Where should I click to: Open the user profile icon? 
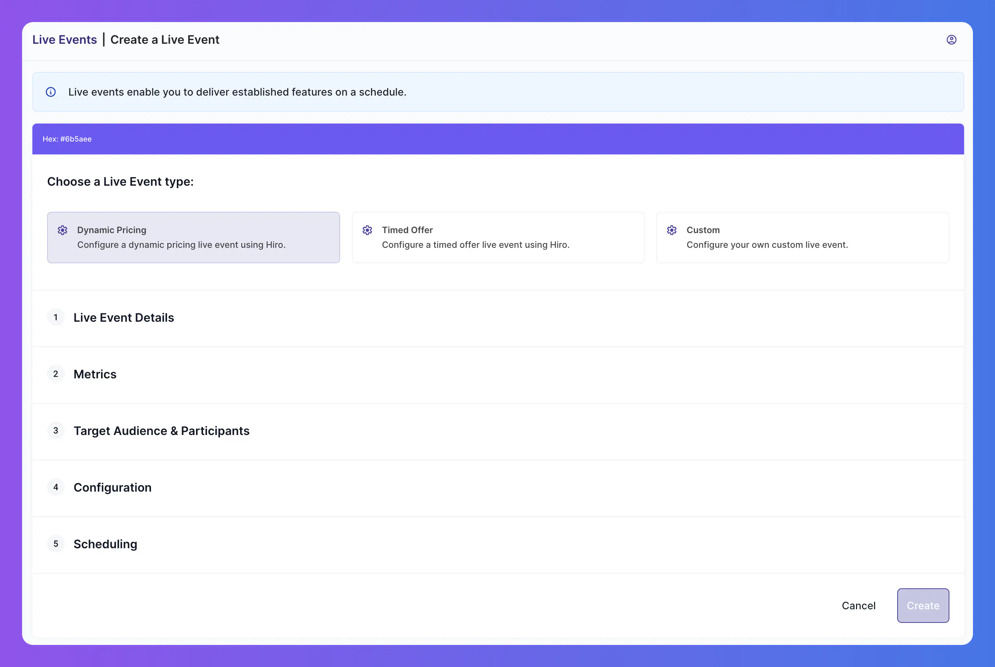pyautogui.click(x=951, y=40)
